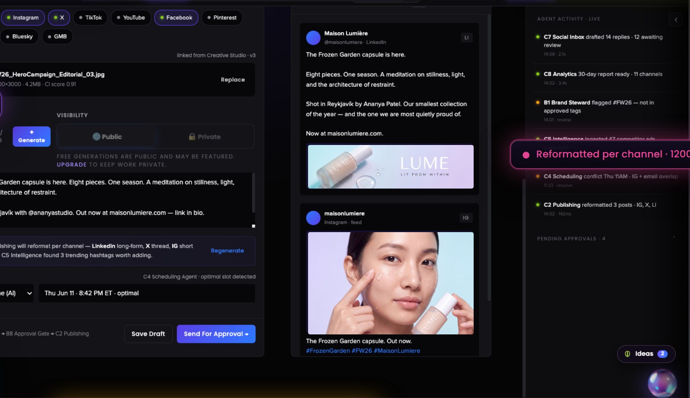Save the post as draft
Viewport: 690px width, 398px height.
[148, 334]
